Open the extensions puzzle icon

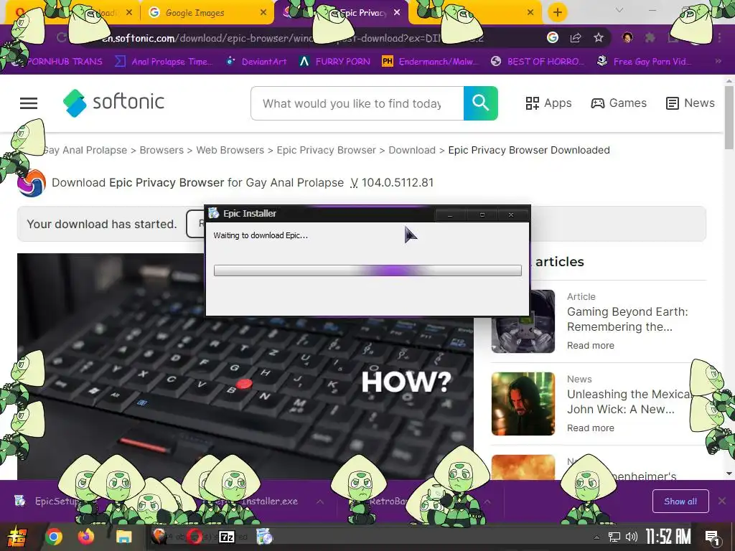tap(650, 37)
